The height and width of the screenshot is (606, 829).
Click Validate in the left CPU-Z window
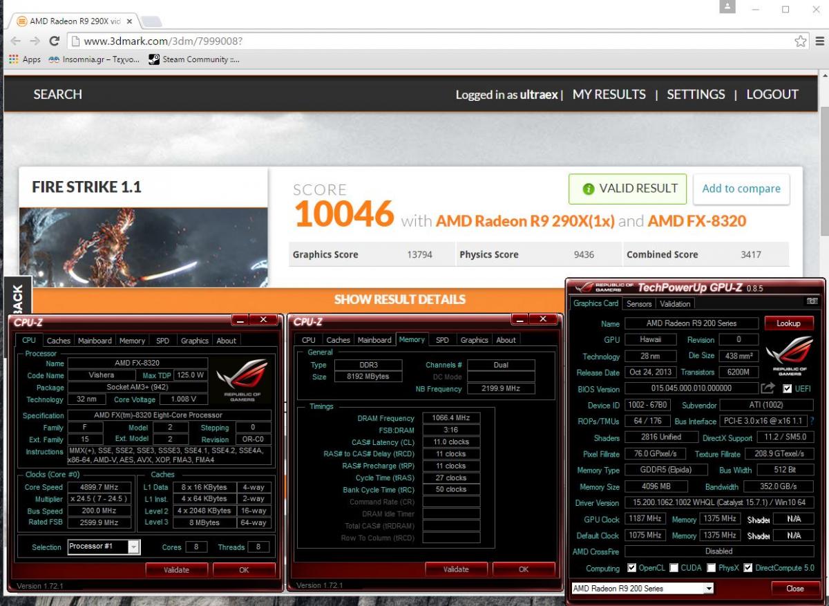(176, 570)
